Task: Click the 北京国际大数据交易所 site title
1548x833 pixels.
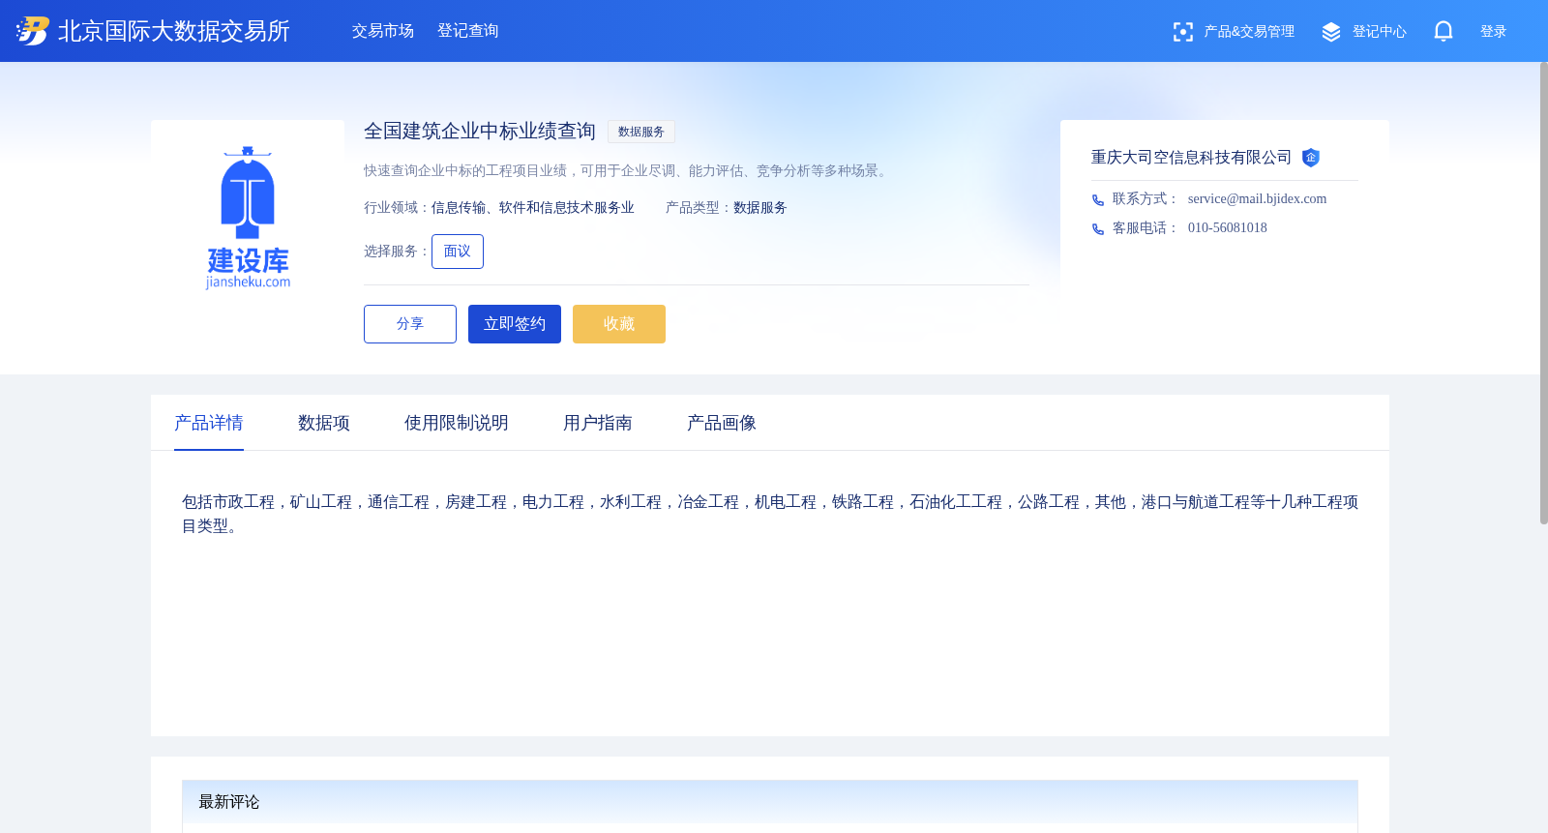Action: point(174,31)
